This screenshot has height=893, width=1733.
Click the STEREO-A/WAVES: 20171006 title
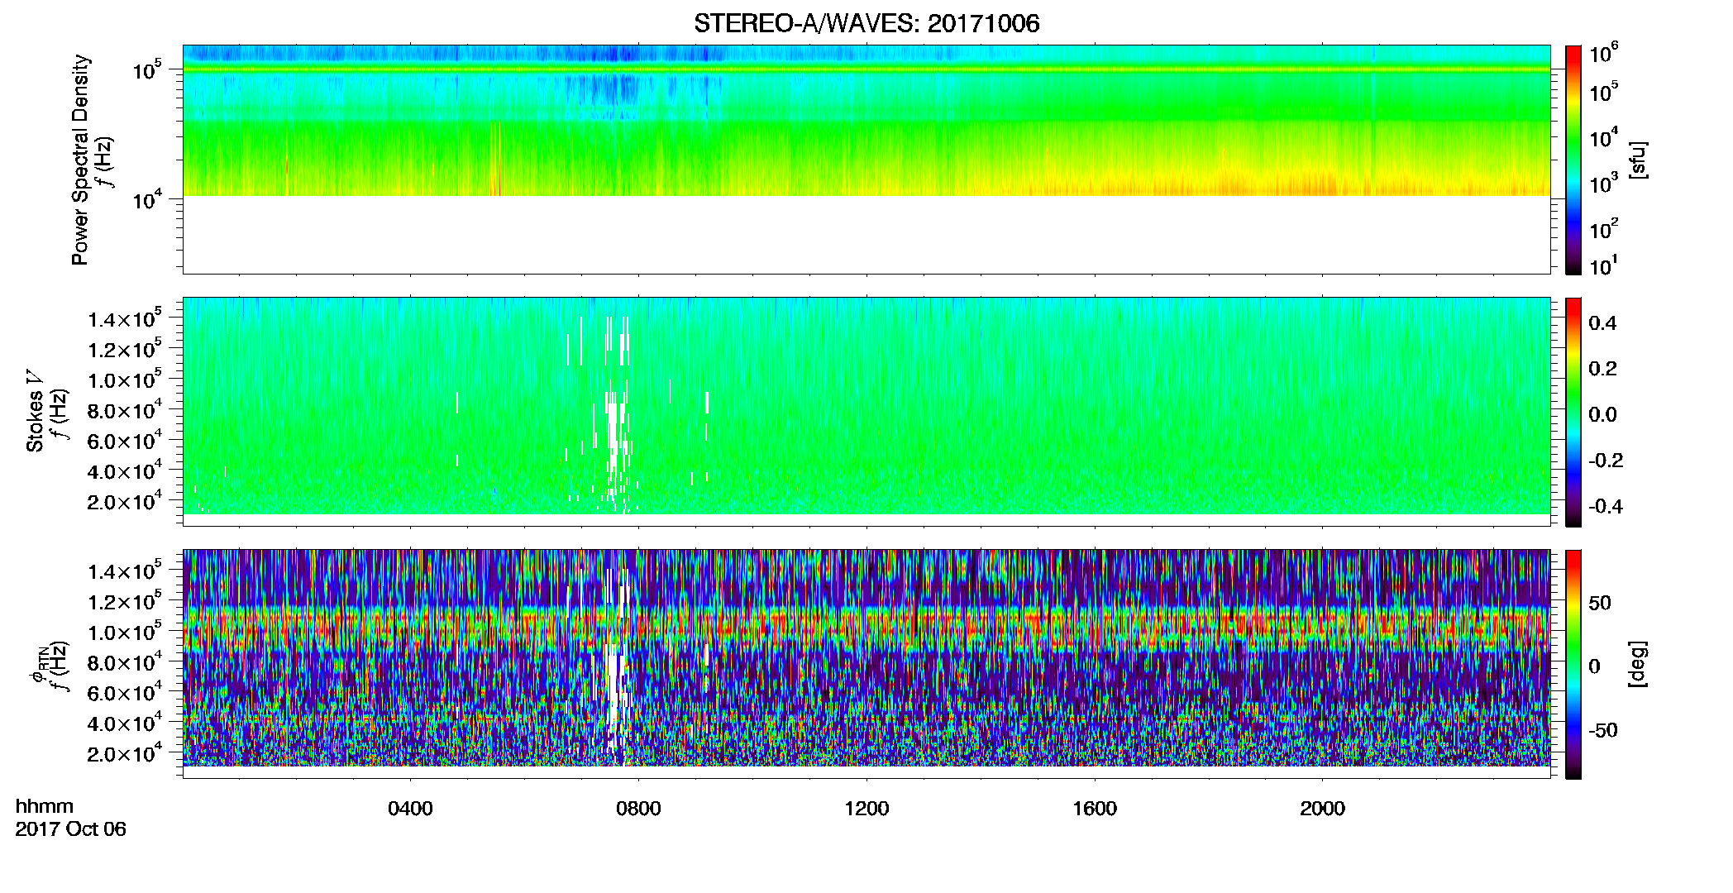click(x=866, y=23)
